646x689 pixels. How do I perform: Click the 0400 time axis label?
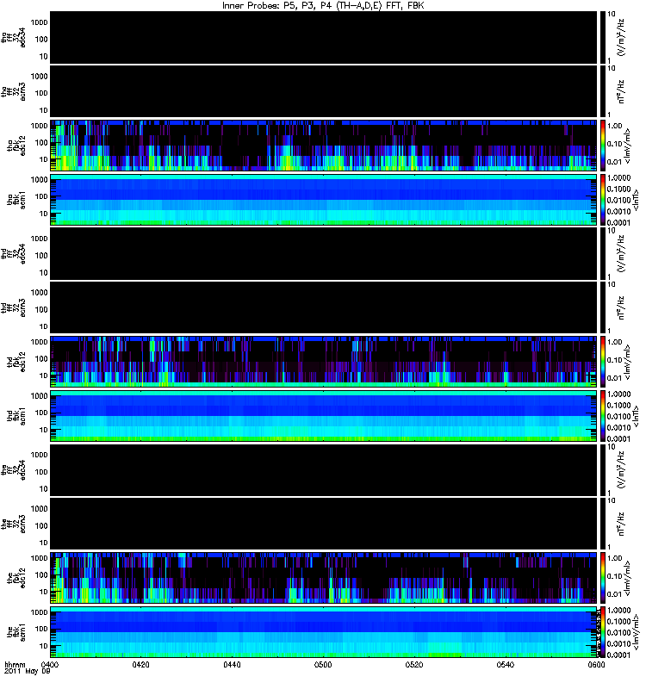[x=49, y=664]
